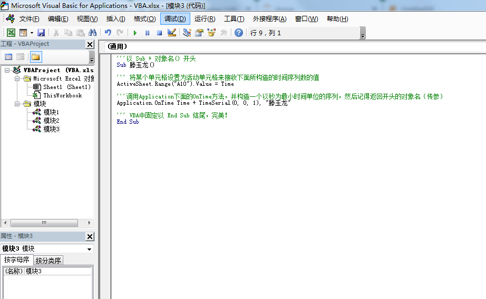Click the Cut scissors icon
Viewport: 486px width, 299px height.
56,33
